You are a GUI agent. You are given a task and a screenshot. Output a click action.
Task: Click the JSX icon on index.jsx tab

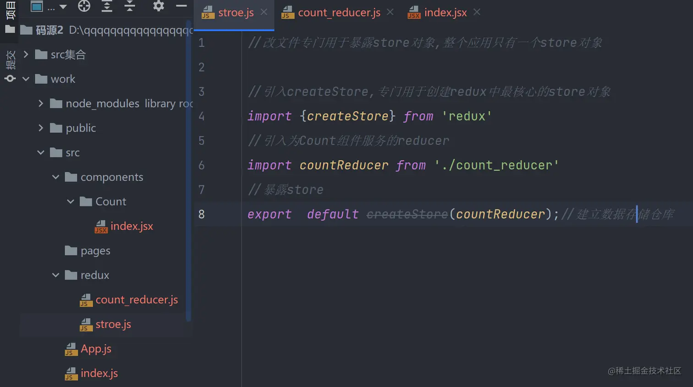click(x=414, y=12)
